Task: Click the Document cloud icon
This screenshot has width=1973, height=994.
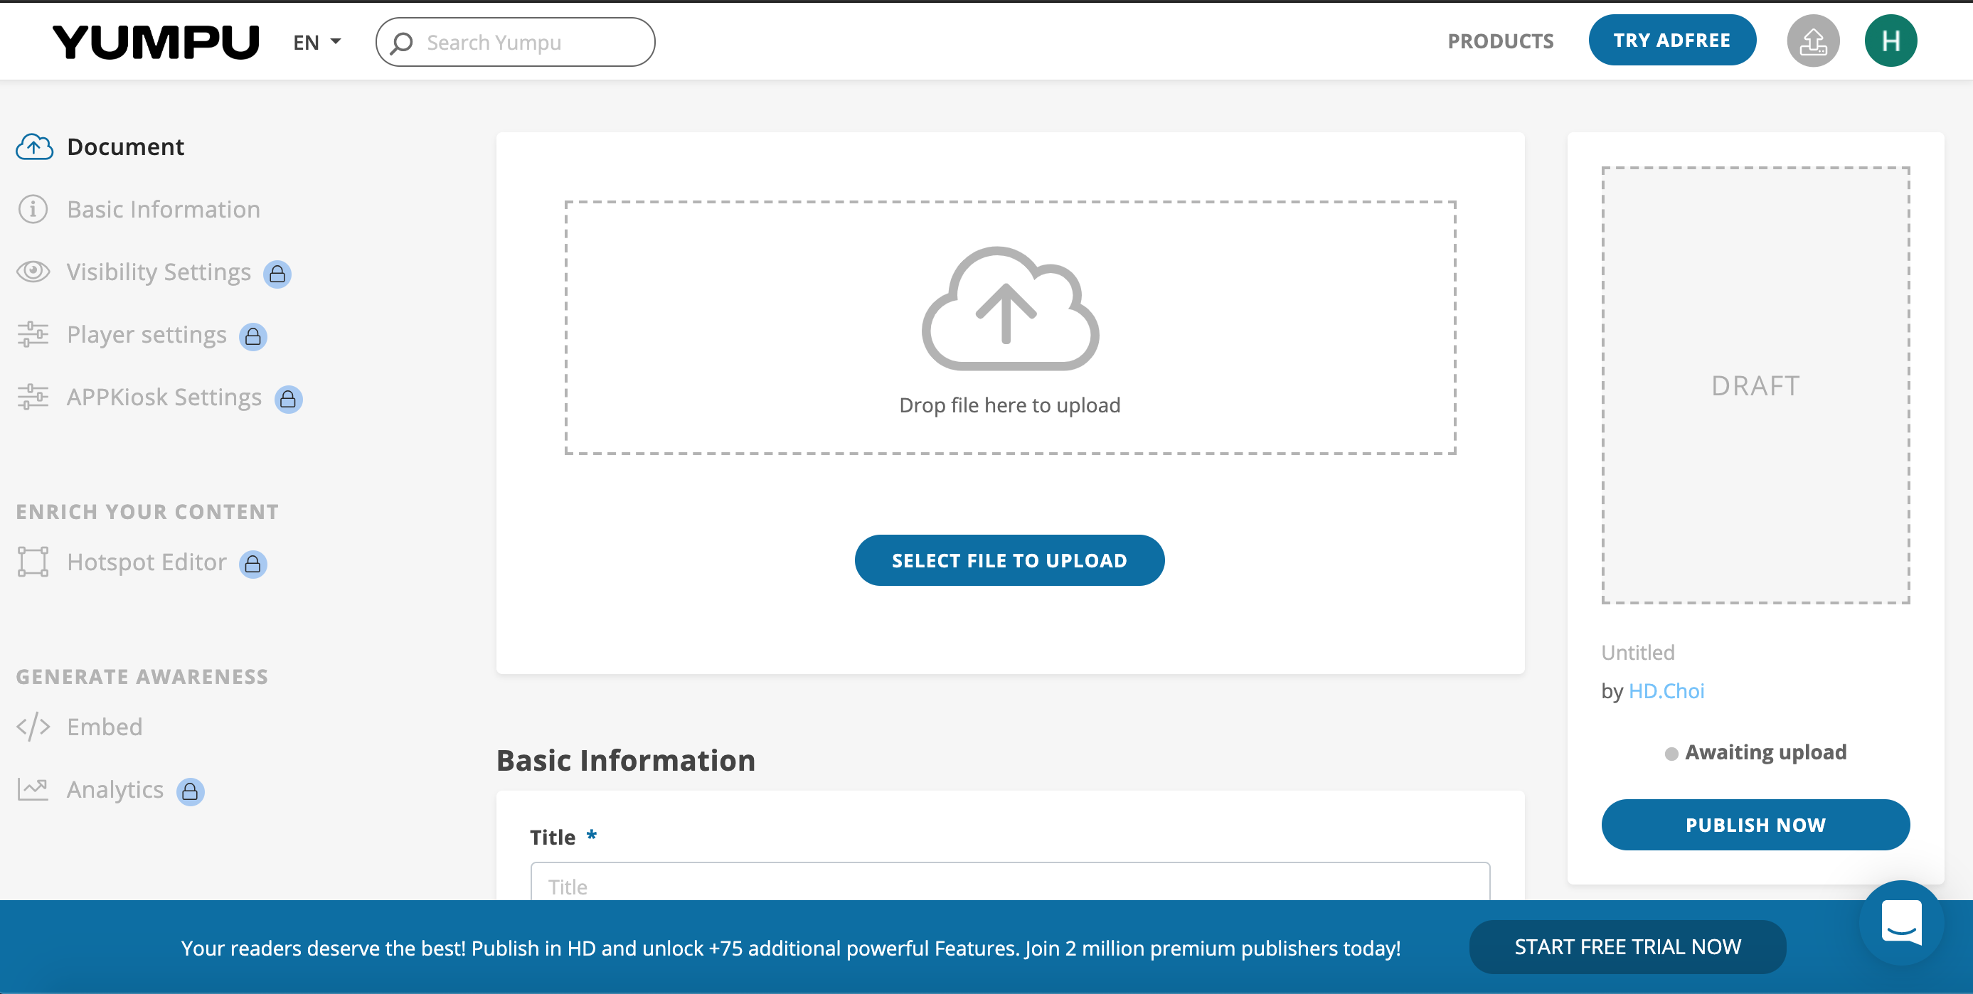Action: tap(33, 146)
